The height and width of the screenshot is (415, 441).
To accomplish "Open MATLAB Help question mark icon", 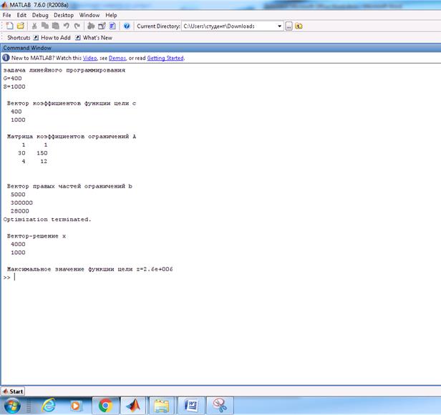I will coord(127,26).
